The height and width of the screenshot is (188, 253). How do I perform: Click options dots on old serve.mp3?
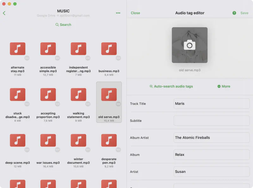pyautogui.click(x=118, y=104)
